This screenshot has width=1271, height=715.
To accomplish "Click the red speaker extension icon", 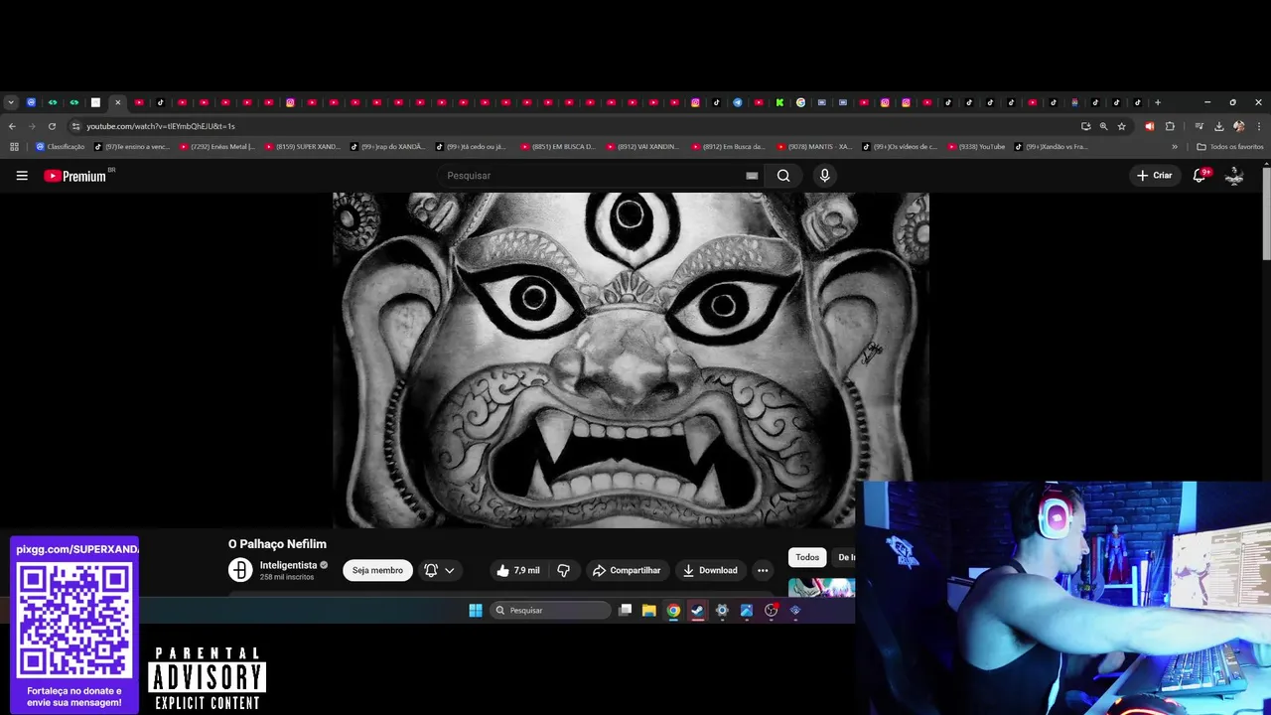I will click(x=1150, y=126).
